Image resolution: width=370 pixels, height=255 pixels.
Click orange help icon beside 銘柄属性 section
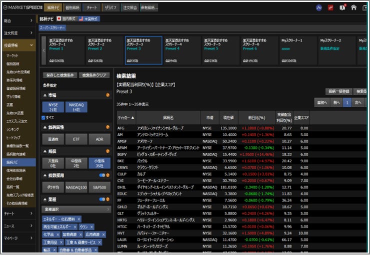pyautogui.click(x=107, y=127)
